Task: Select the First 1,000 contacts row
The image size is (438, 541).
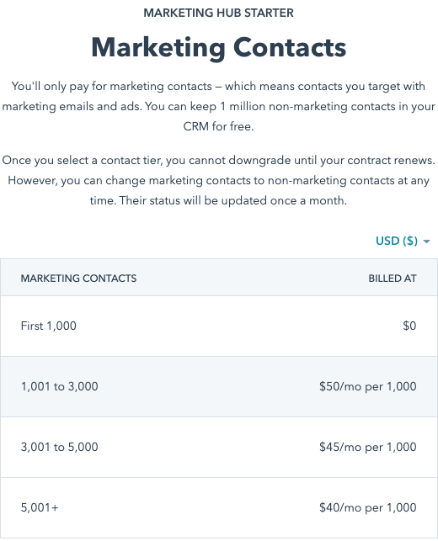Action: [x=219, y=326]
